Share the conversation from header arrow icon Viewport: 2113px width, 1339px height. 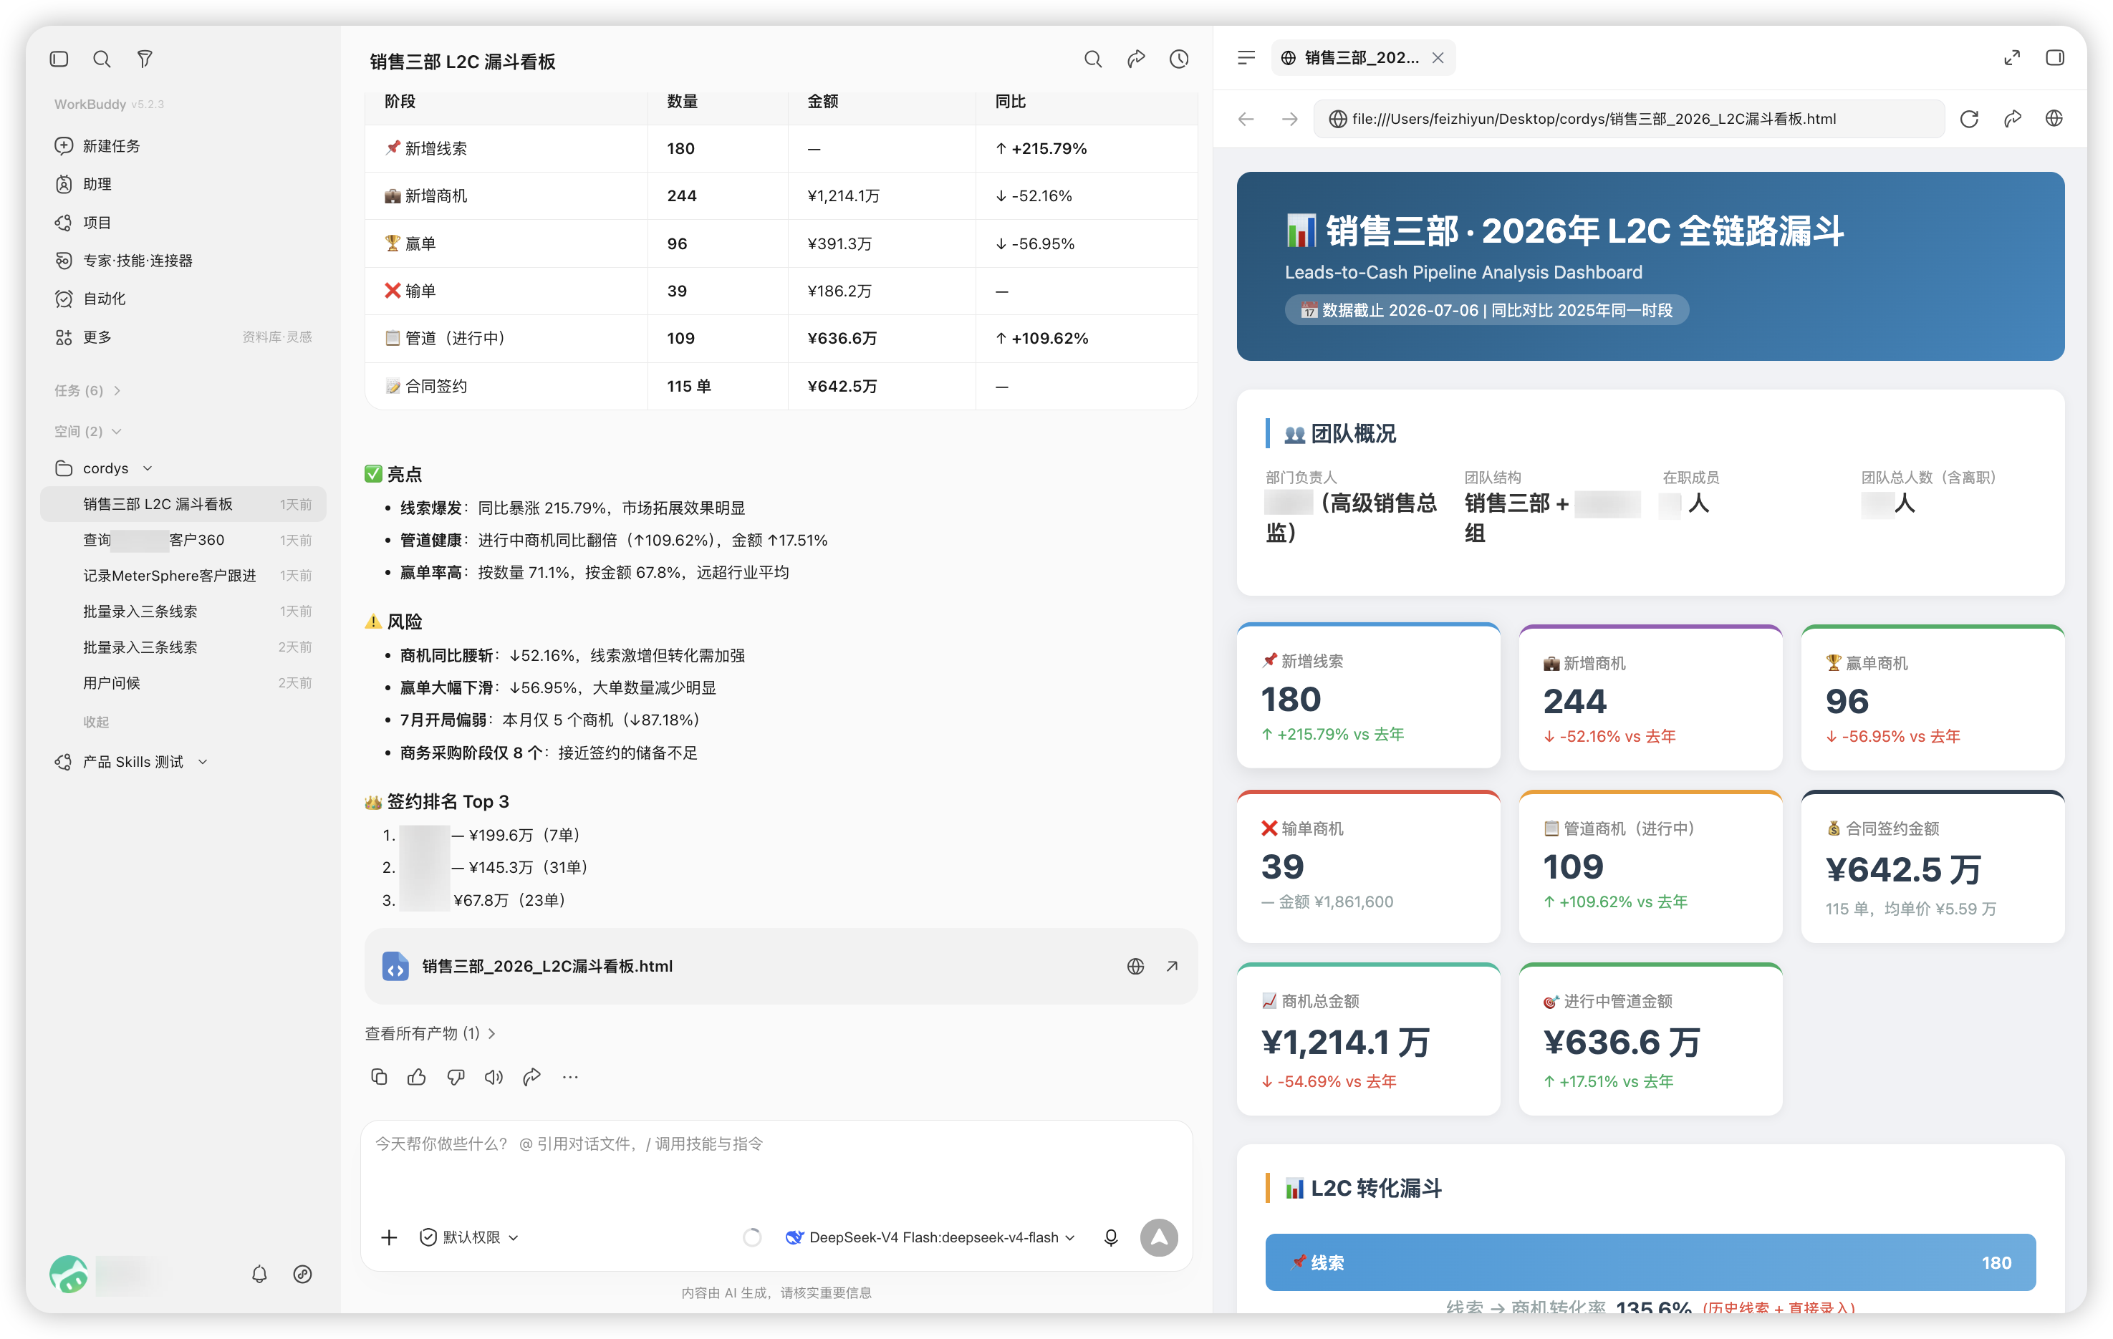[x=1136, y=59]
